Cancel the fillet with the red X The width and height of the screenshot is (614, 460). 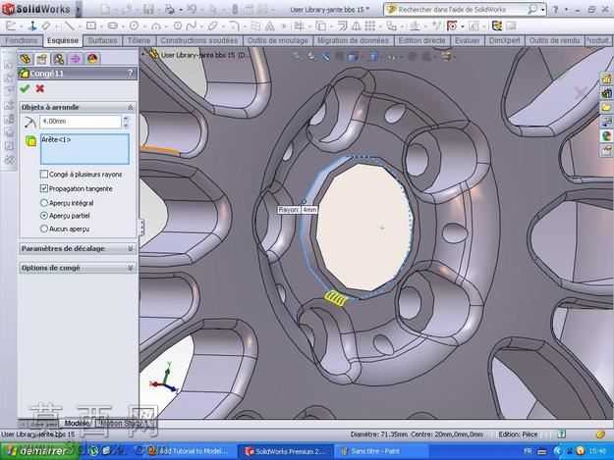click(x=39, y=88)
